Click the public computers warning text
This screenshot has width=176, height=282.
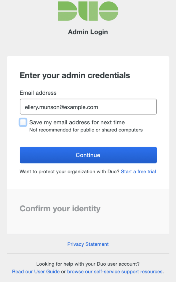[86, 130]
